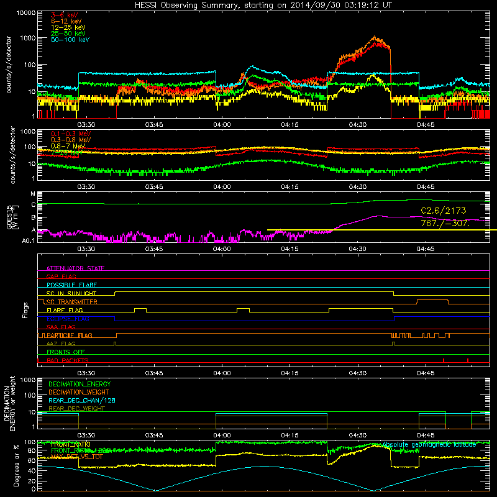Click the 03:45 tick under the decimation plot
The image size is (497, 497).
pos(154,435)
